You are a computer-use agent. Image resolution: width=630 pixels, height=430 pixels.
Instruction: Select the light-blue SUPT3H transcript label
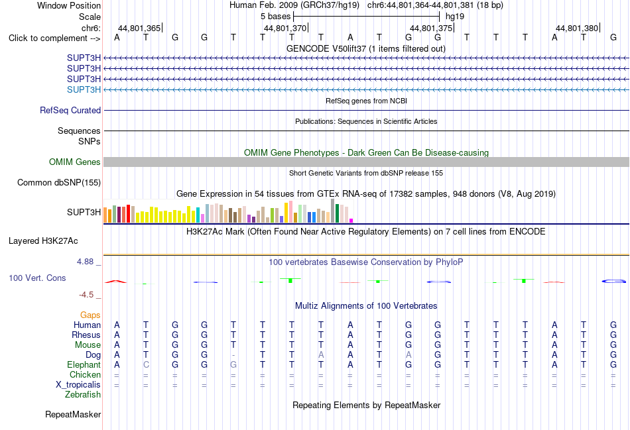(x=84, y=89)
